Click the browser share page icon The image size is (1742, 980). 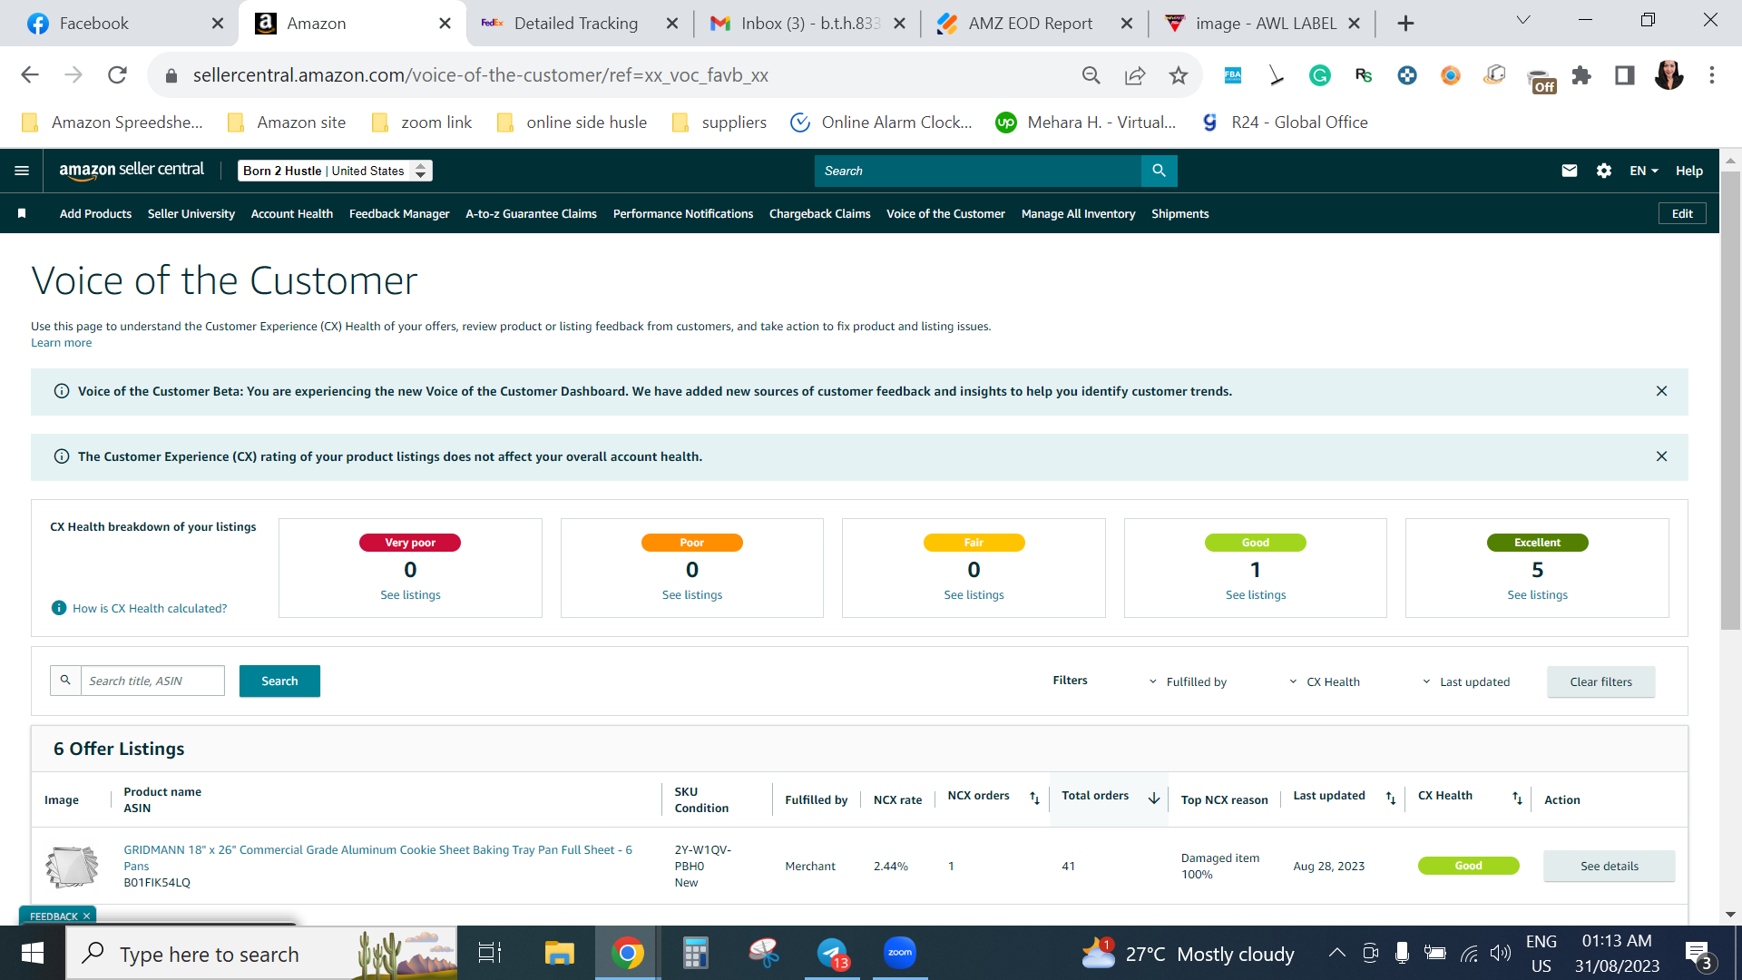tap(1135, 75)
